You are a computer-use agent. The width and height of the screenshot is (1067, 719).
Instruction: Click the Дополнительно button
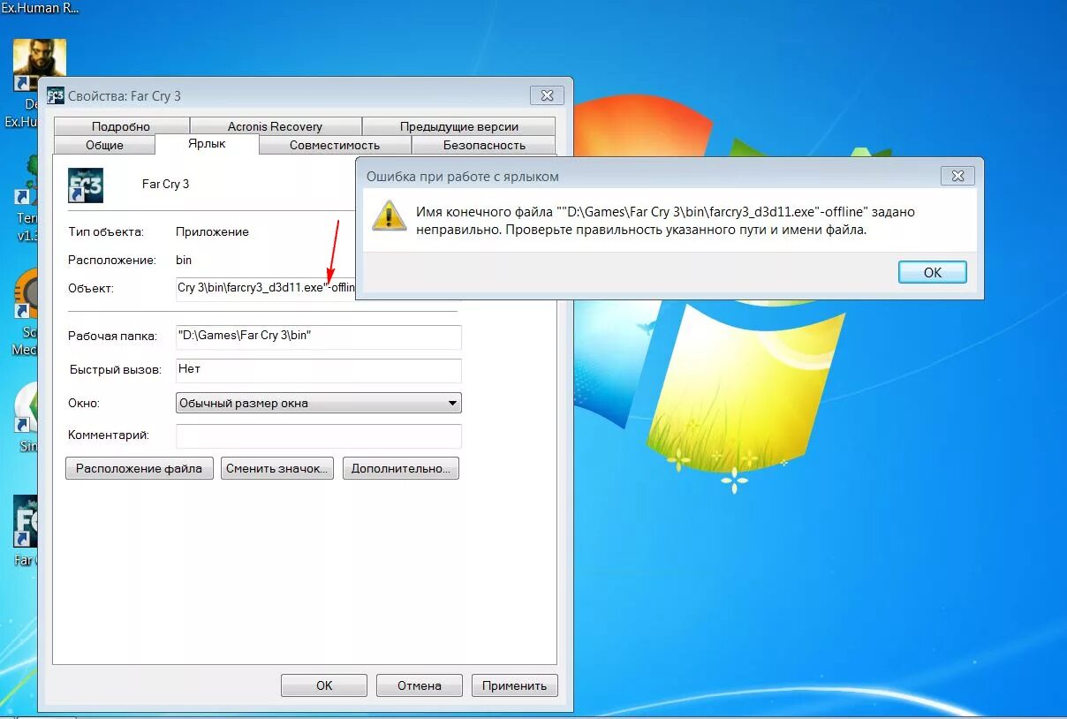[401, 468]
